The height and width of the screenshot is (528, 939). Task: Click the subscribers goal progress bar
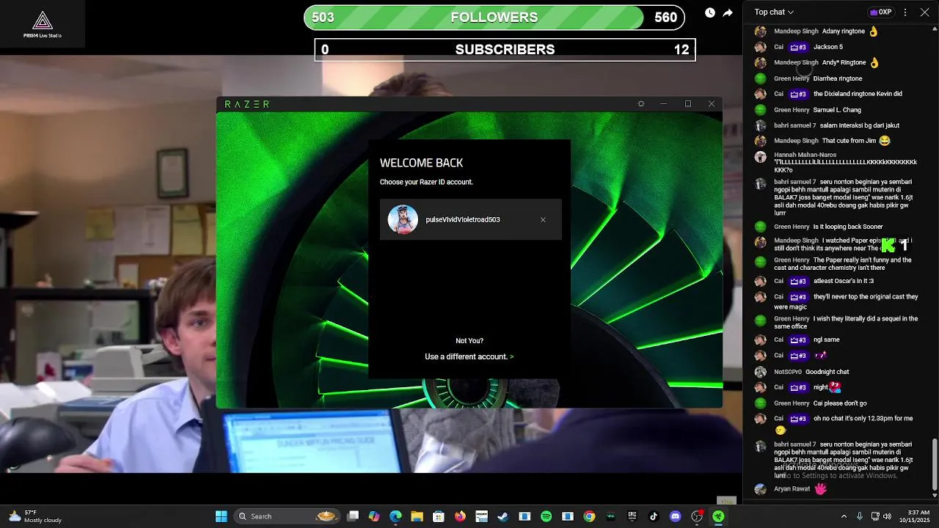(x=505, y=50)
